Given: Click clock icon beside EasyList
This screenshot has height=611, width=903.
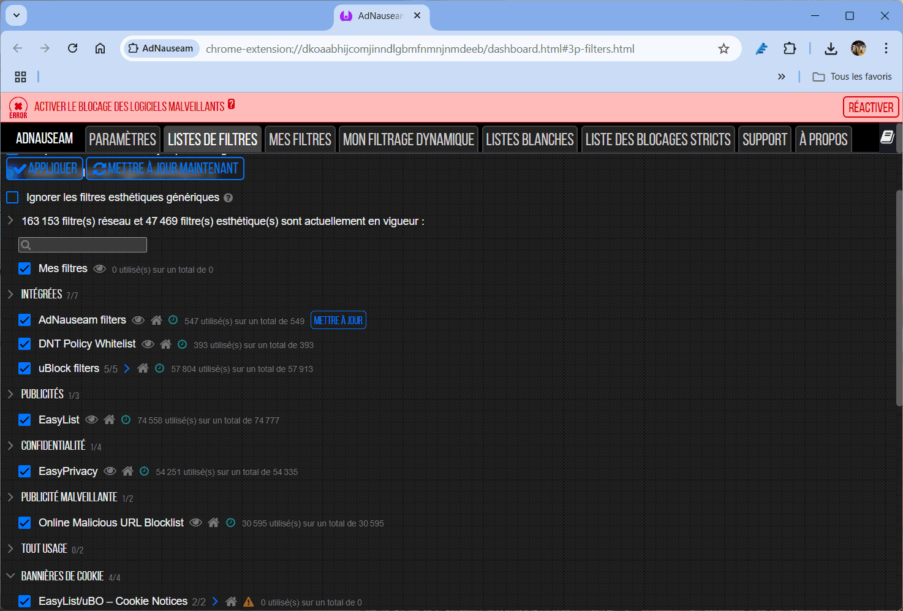Looking at the screenshot, I should [126, 420].
